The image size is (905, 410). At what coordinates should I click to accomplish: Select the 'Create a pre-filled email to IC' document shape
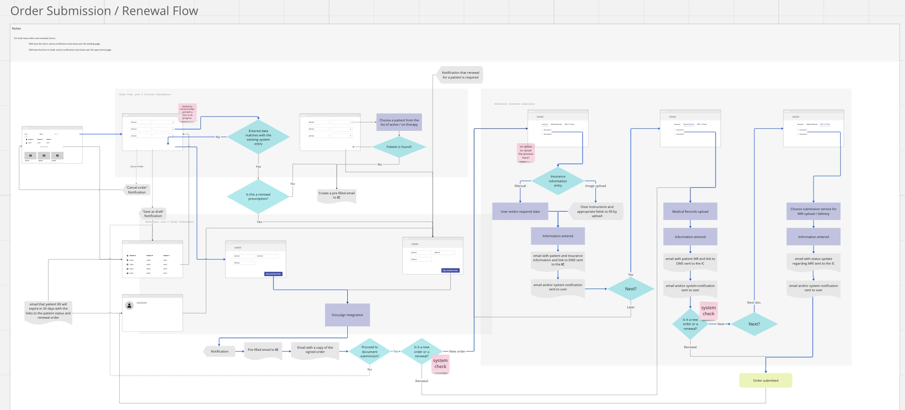click(337, 196)
